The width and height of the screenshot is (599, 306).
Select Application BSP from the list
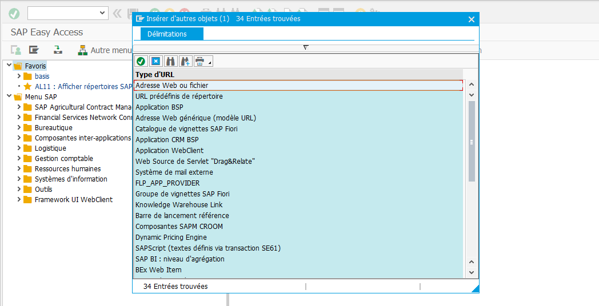pyautogui.click(x=159, y=107)
